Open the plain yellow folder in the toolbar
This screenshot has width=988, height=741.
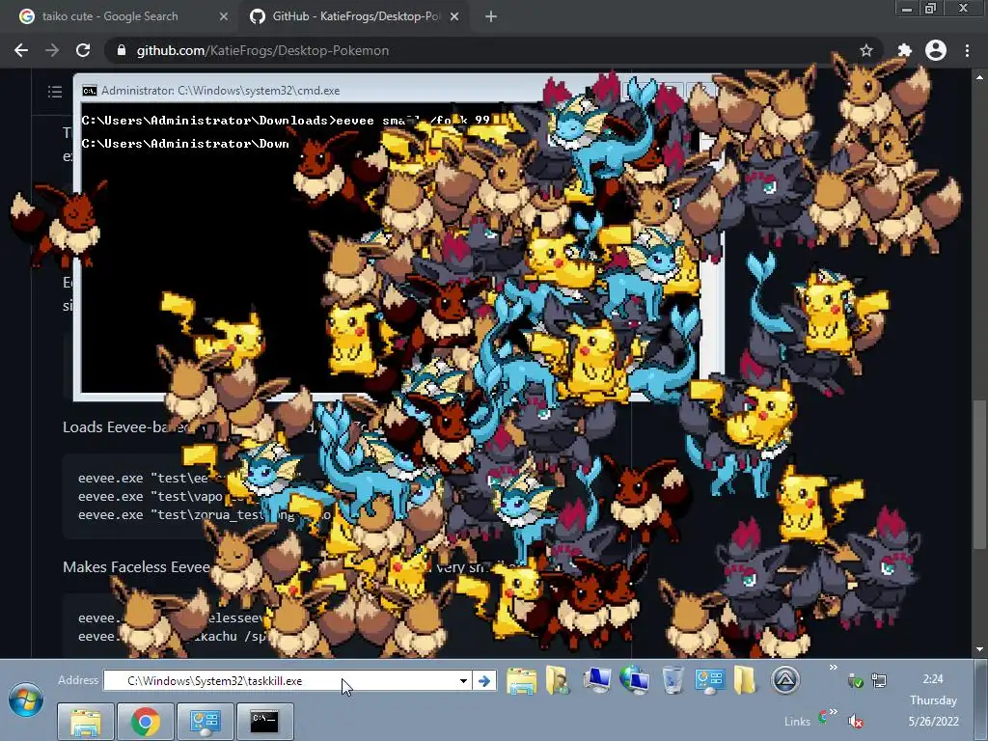coord(745,680)
